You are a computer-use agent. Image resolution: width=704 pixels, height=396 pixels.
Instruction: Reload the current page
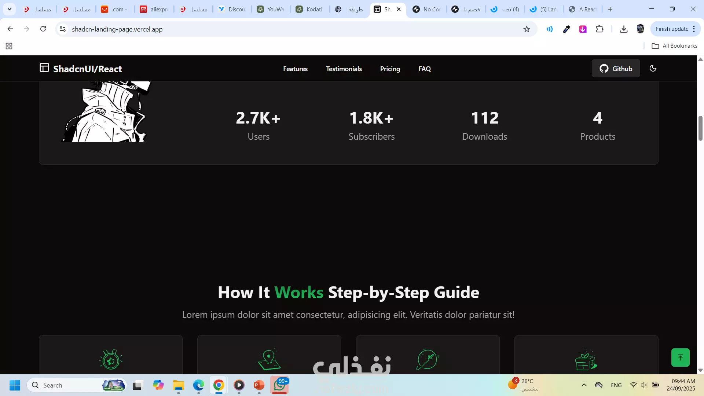(43, 29)
